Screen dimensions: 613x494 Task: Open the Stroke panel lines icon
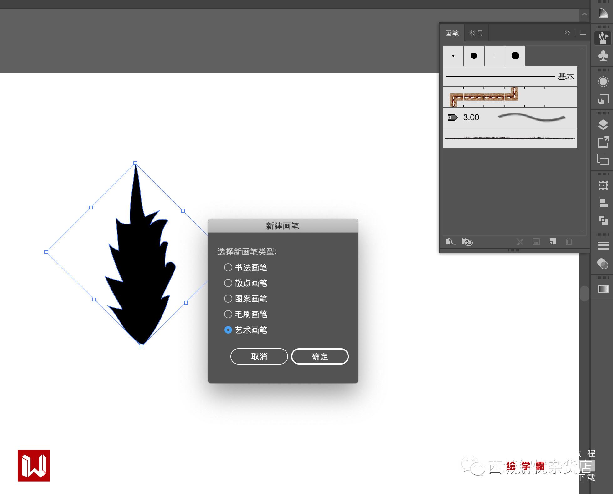[603, 246]
